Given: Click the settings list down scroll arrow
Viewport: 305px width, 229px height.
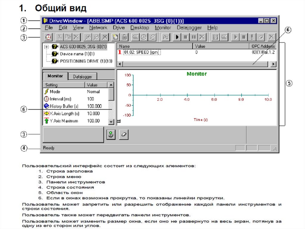Looking at the screenshot, I should pyautogui.click(x=111, y=122).
